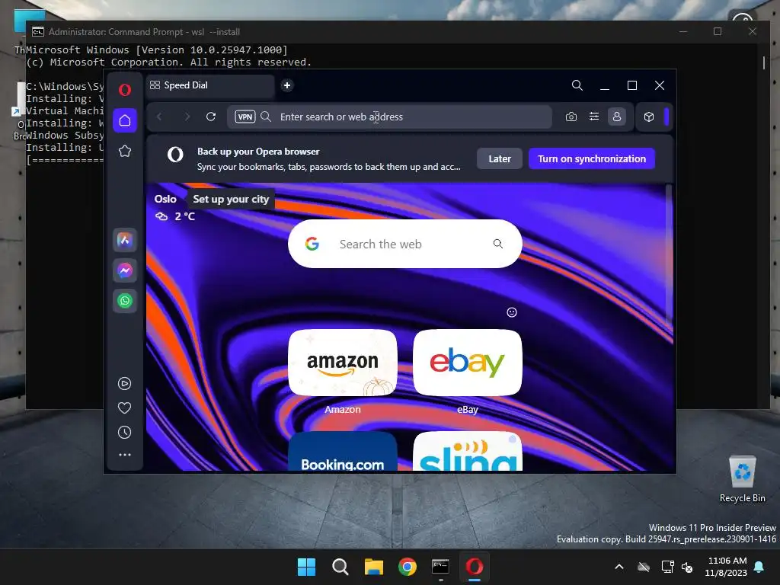Select the Recycle Bin desktop icon
The width and height of the screenshot is (780, 585).
click(742, 480)
